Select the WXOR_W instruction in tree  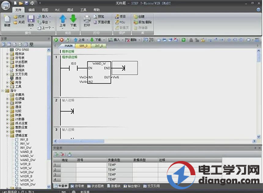pyautogui.click(x=27, y=180)
